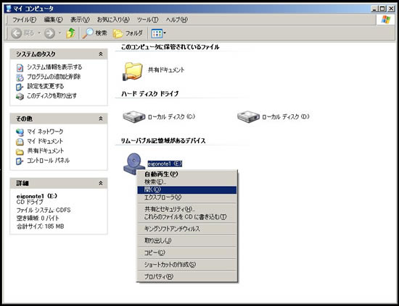Click the ローカル ディスク (D:) label
This screenshot has height=306, width=399.
coord(286,116)
